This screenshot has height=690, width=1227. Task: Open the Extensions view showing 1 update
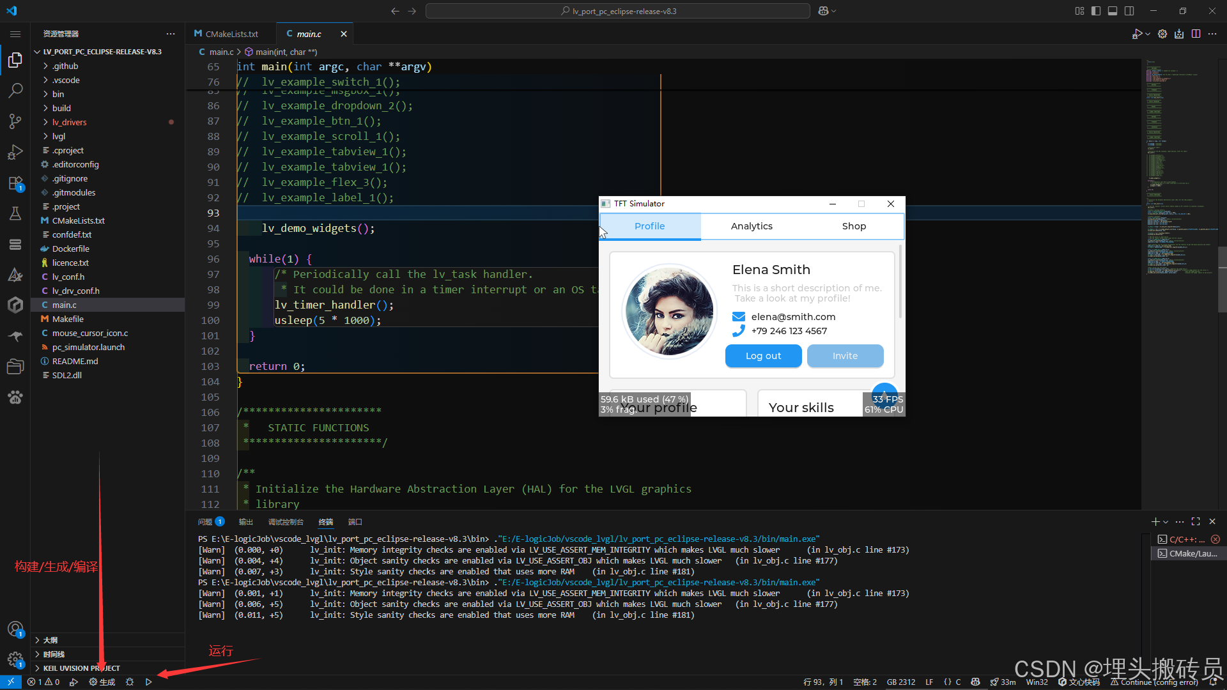click(x=15, y=183)
